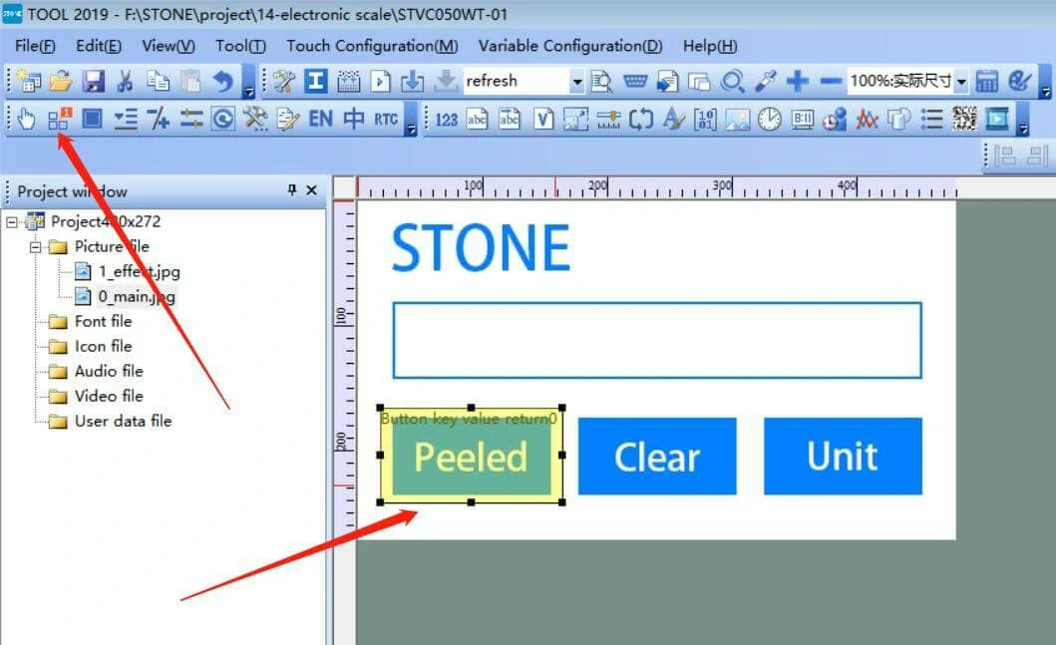Select the Font file folder
The image size is (1056, 645).
[103, 322]
